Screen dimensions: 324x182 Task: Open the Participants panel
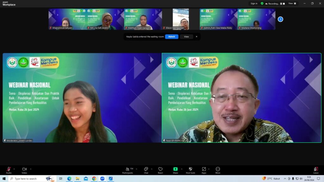pos(128,169)
